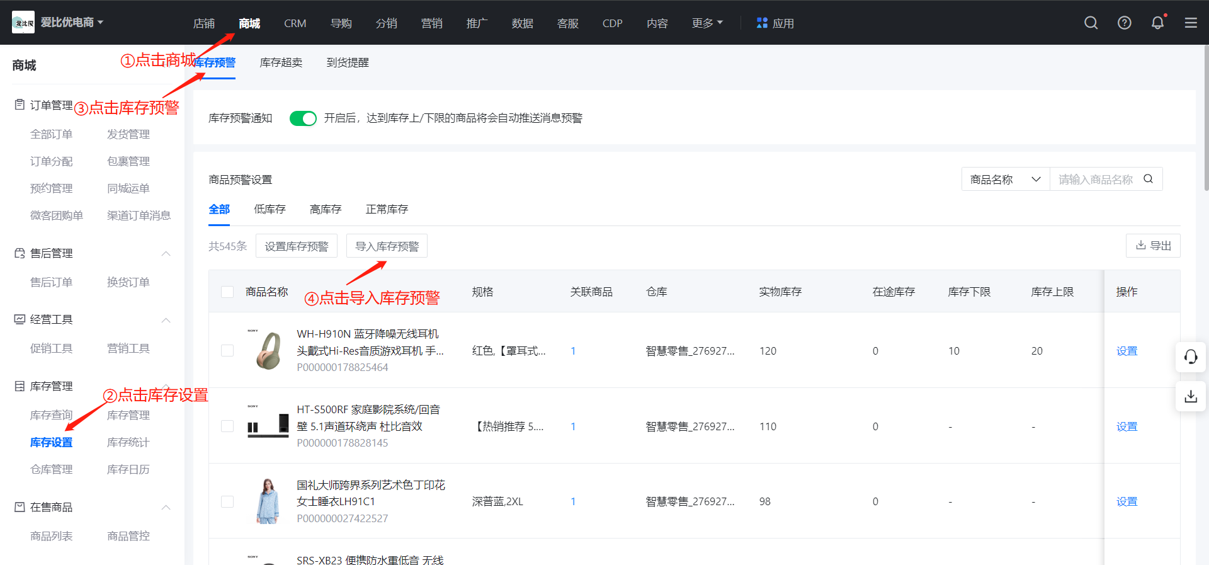The image size is (1209, 565).
Task: Click the 导入库存预警 button
Action: pyautogui.click(x=387, y=246)
